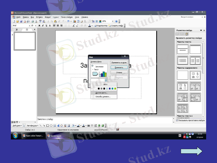Viewport: 217px width, 163px height.
Task: Select the Rectangle tool in the drawing toolbar
Action: 47,126
